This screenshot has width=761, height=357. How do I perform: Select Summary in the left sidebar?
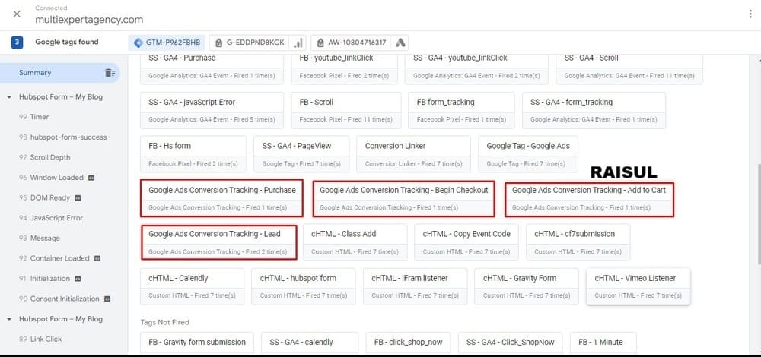(36, 73)
